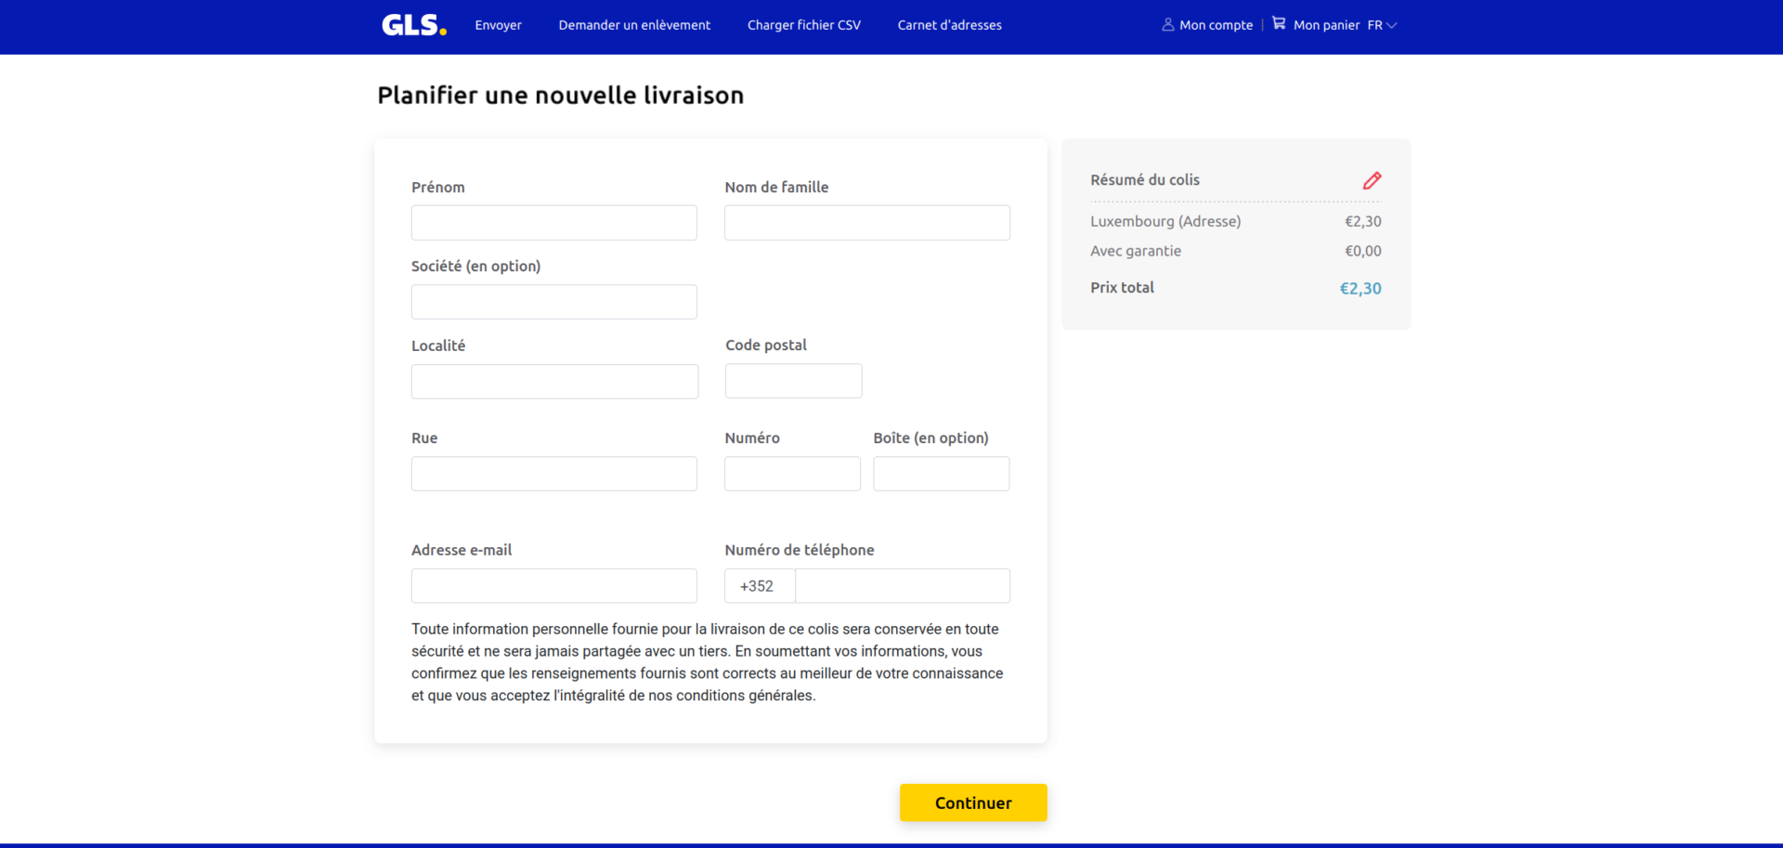Open the FR language dropdown

click(1382, 25)
